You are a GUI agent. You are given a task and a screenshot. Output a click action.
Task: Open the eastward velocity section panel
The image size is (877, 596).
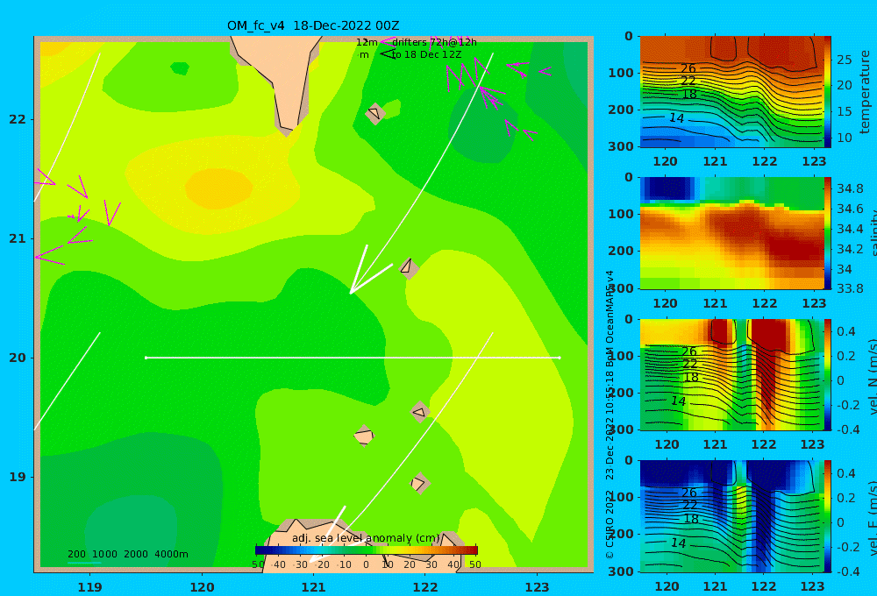(731, 516)
